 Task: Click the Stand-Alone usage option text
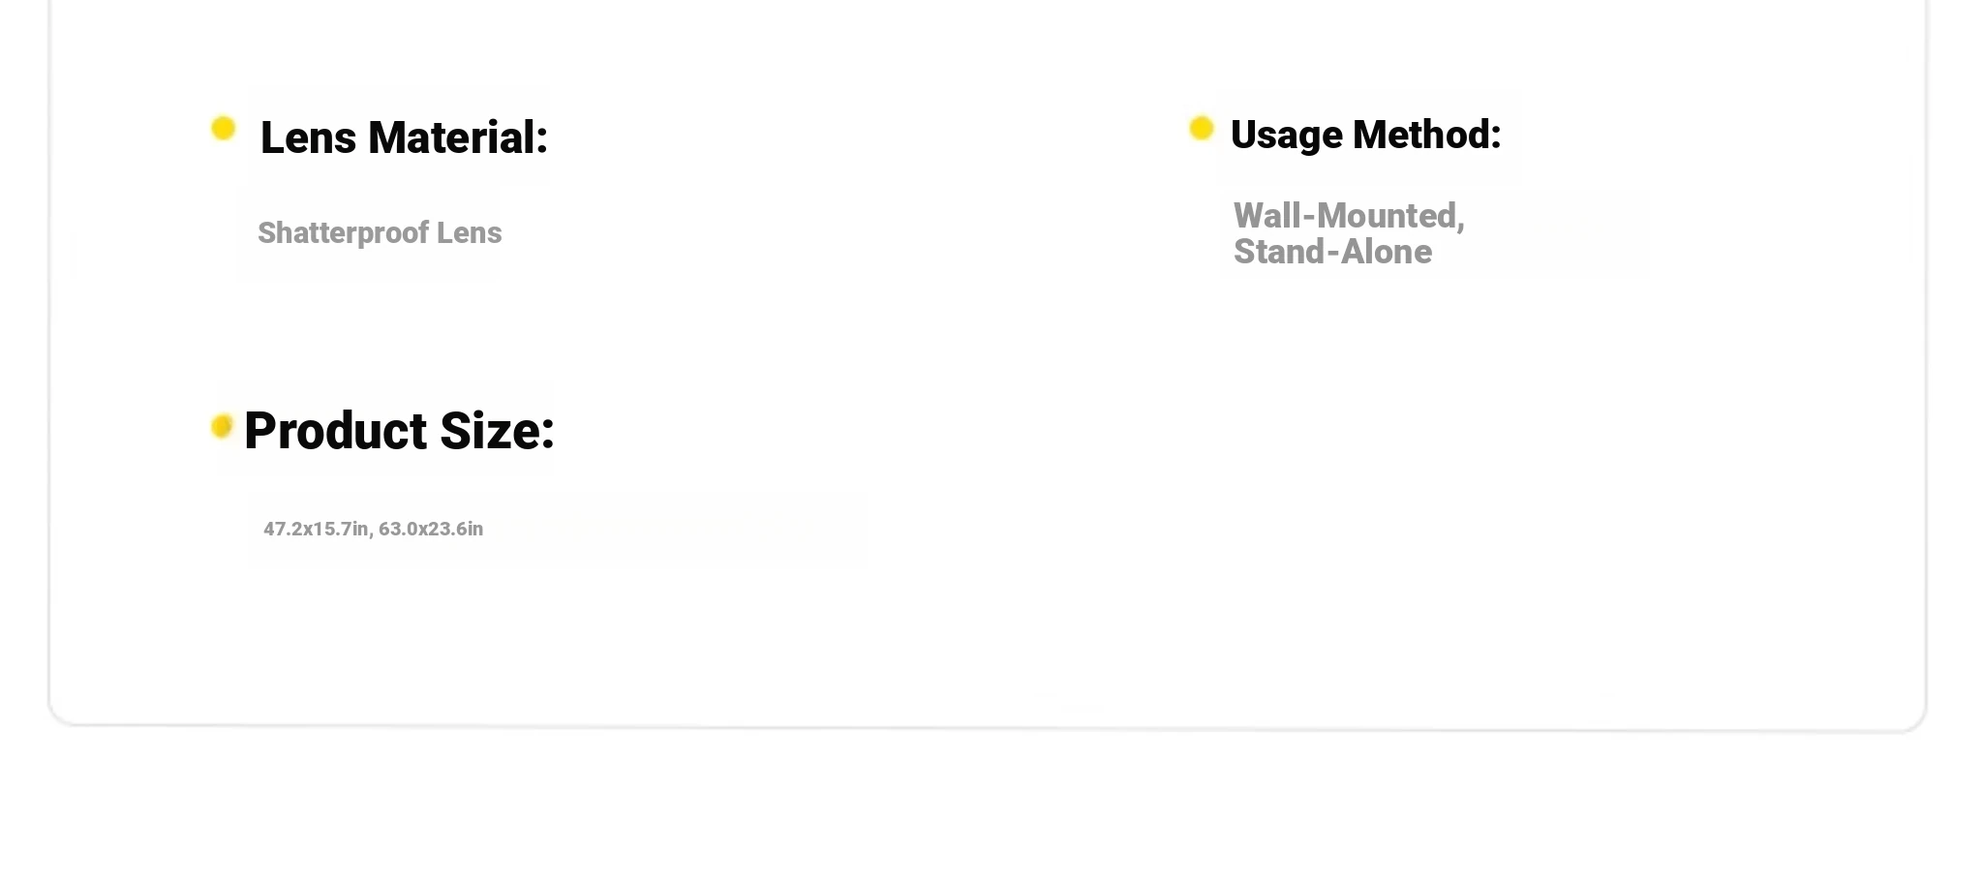1332,252
